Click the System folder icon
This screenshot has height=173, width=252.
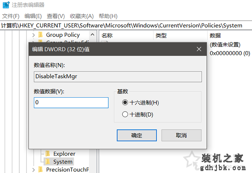click(x=48, y=162)
